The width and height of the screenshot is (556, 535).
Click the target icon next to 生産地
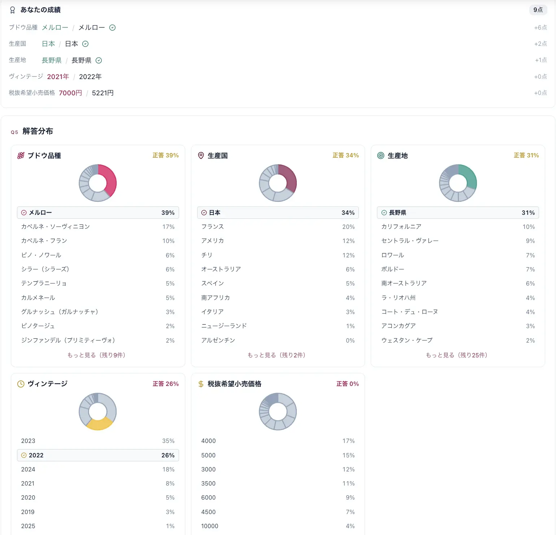click(381, 156)
